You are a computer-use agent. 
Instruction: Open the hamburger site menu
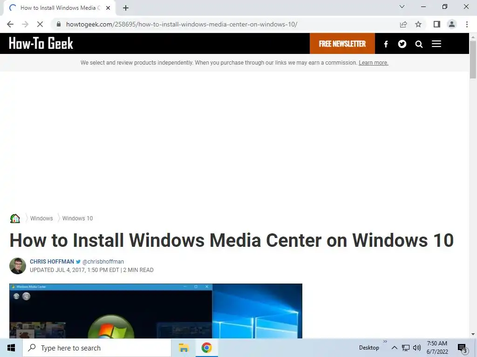coord(436,44)
